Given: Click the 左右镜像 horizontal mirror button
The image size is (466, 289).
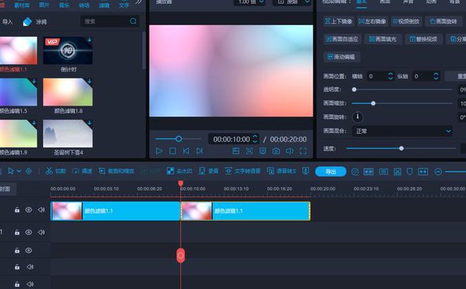Looking at the screenshot, I should coord(373,21).
